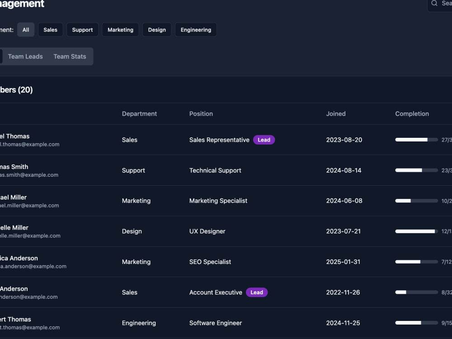
Task: Click the Support department cell
Action: click(133, 170)
